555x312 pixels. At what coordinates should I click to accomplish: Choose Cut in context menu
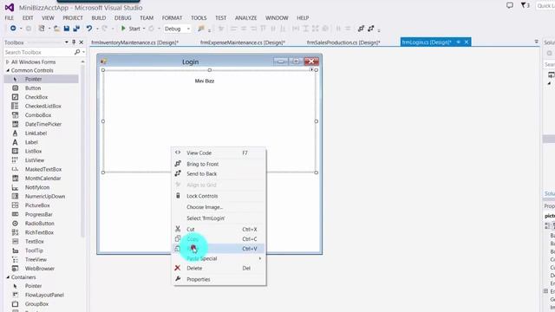(x=219, y=229)
